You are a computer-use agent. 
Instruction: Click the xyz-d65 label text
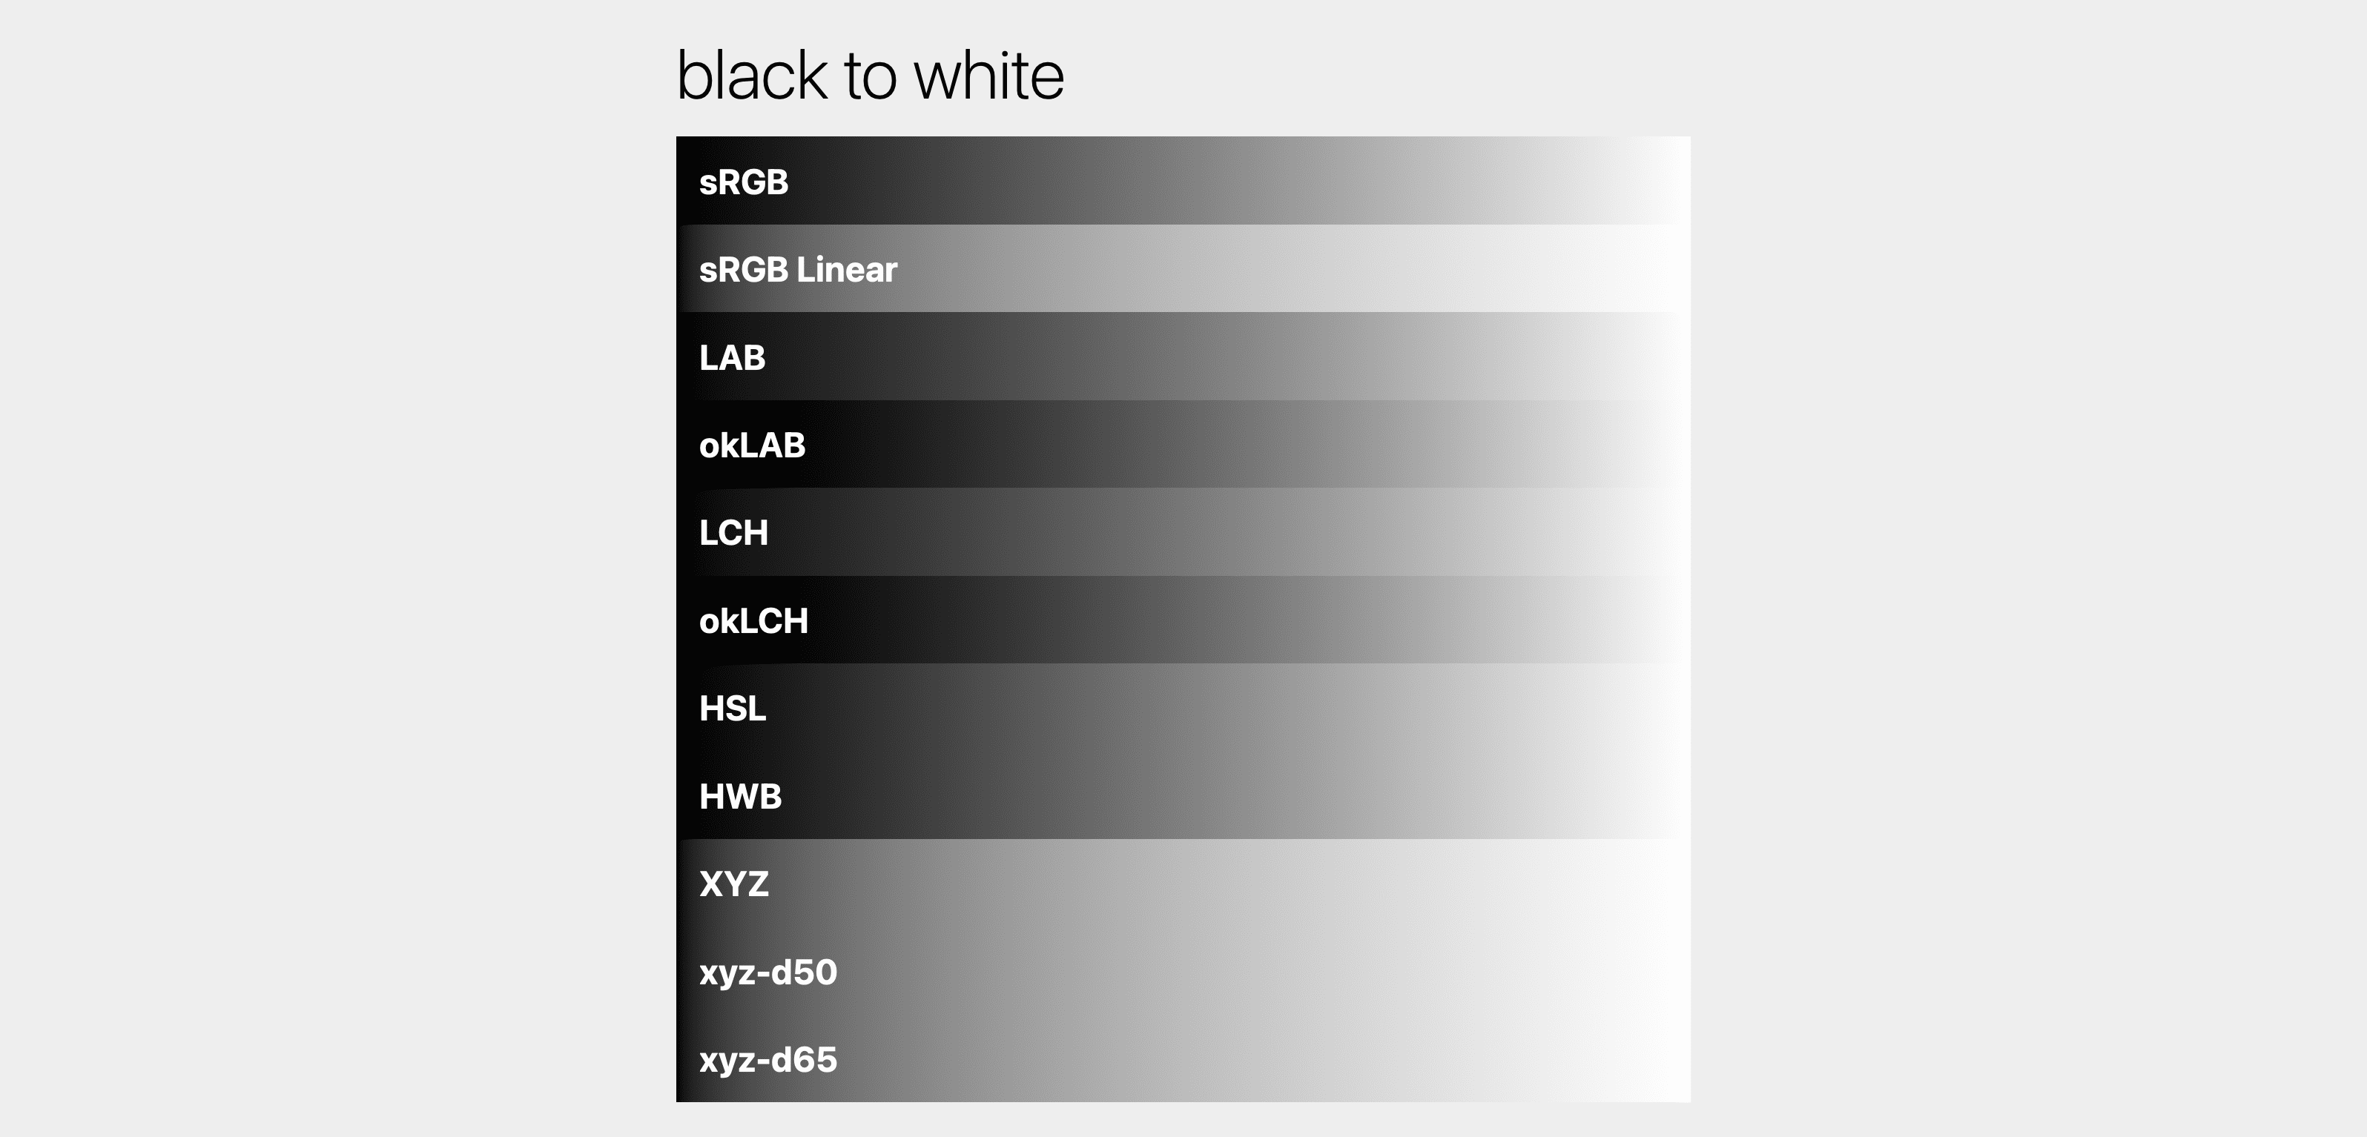[x=768, y=1059]
